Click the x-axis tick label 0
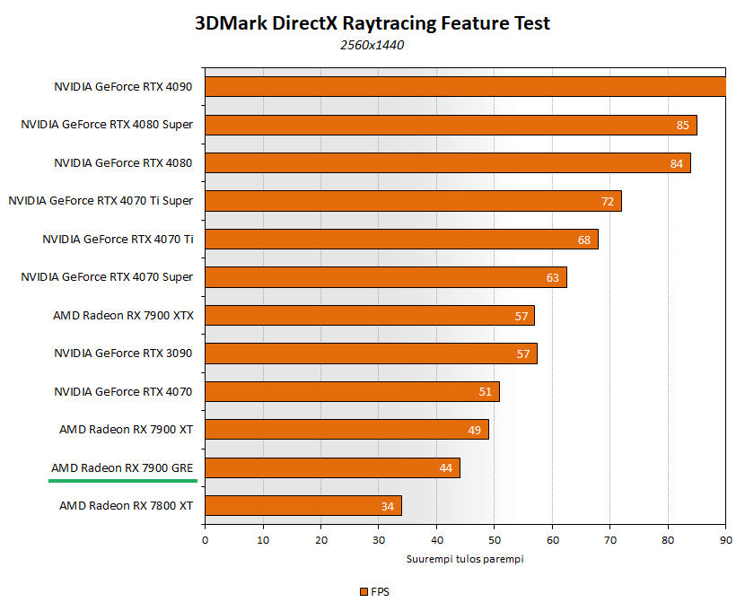 (x=206, y=540)
